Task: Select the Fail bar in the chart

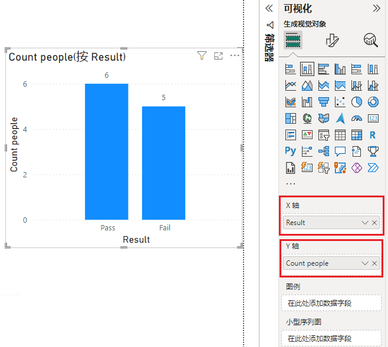Action: [163, 163]
